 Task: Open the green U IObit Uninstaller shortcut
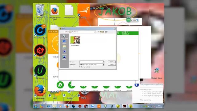tap(40, 71)
